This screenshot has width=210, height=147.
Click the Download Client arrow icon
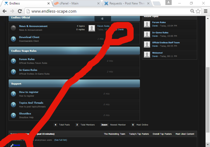[x=13, y=39]
